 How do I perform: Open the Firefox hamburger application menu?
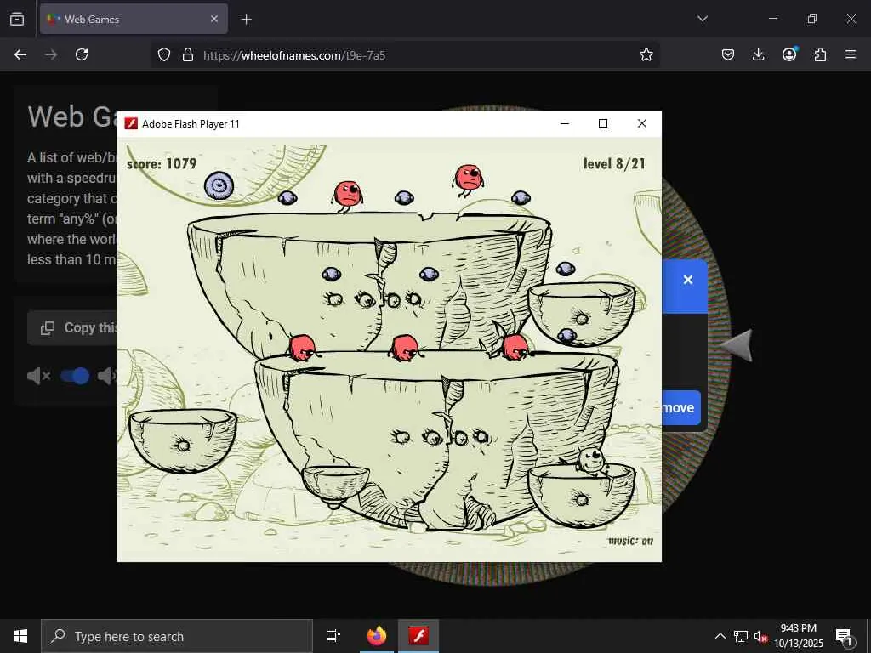(x=851, y=54)
